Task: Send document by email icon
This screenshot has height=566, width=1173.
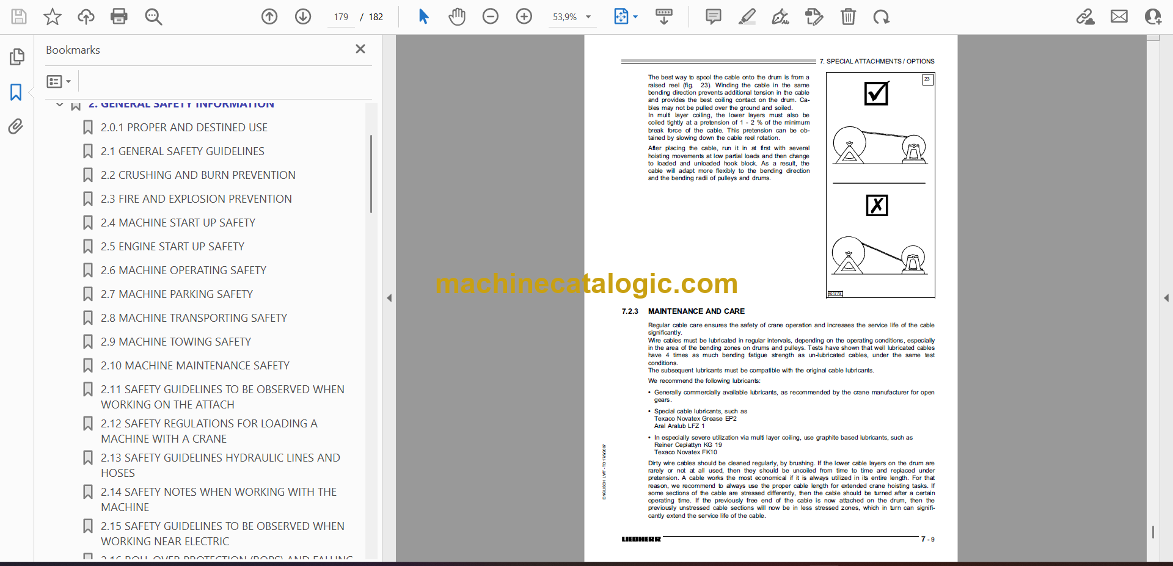Action: pyautogui.click(x=1119, y=16)
